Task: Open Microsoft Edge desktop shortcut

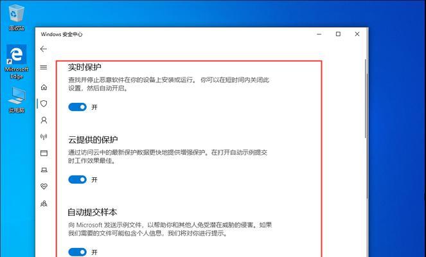Action: click(17, 62)
